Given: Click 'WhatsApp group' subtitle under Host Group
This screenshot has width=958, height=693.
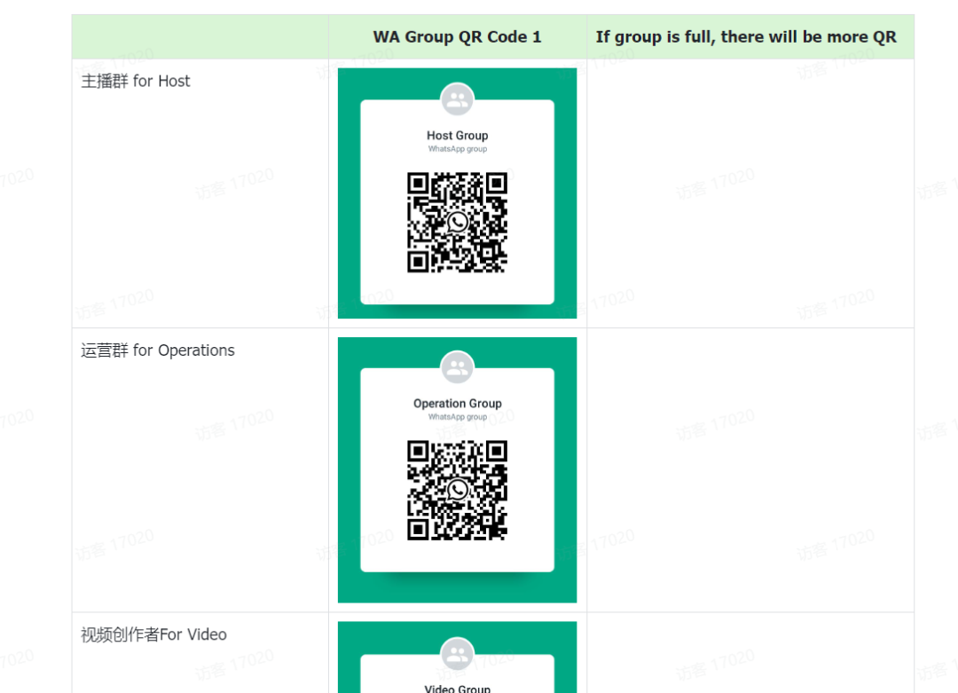Looking at the screenshot, I should pyautogui.click(x=457, y=149).
